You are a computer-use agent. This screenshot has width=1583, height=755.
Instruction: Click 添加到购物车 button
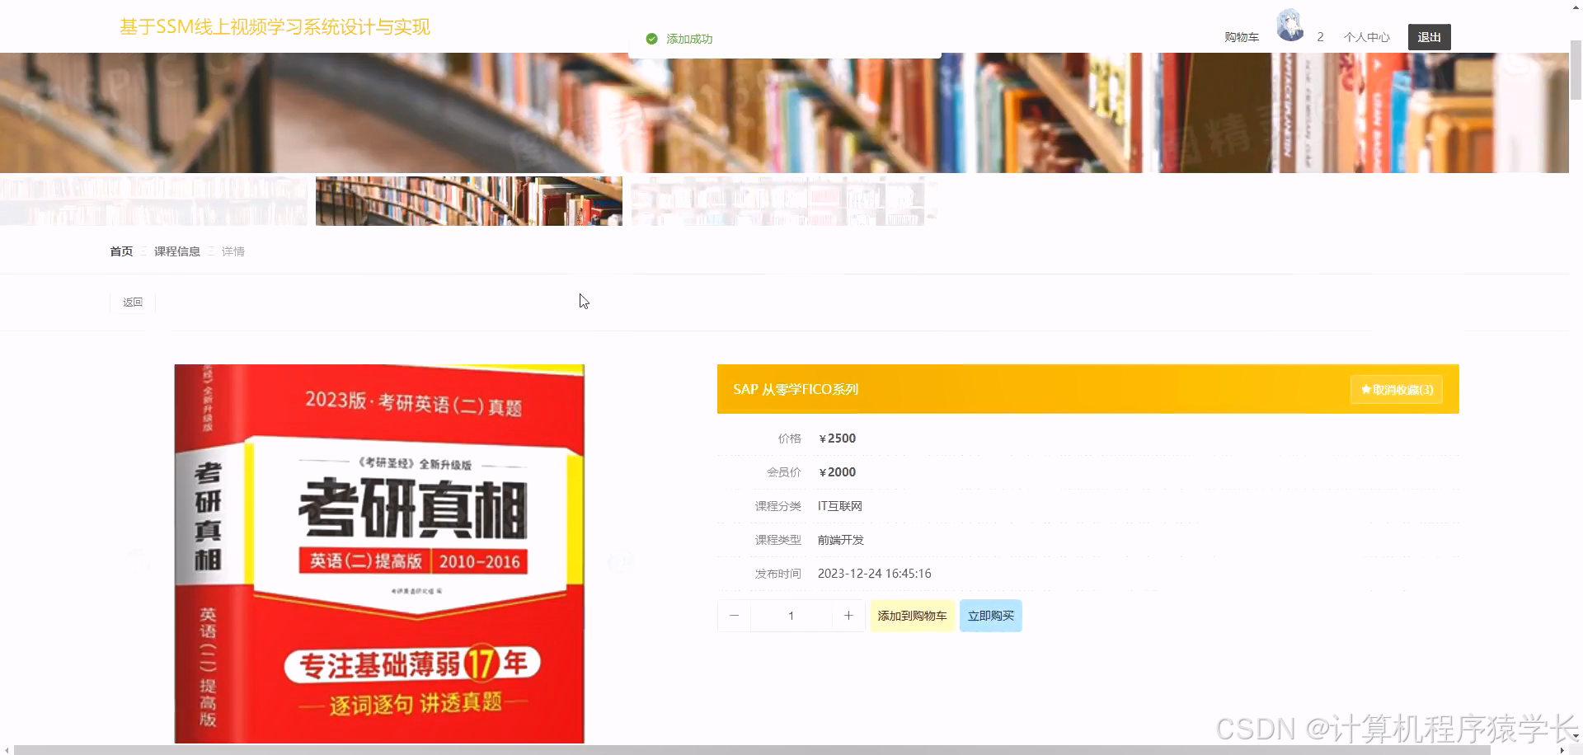(x=912, y=616)
